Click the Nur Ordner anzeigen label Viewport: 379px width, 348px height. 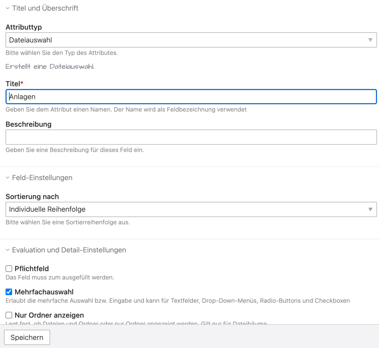pyautogui.click(x=49, y=315)
